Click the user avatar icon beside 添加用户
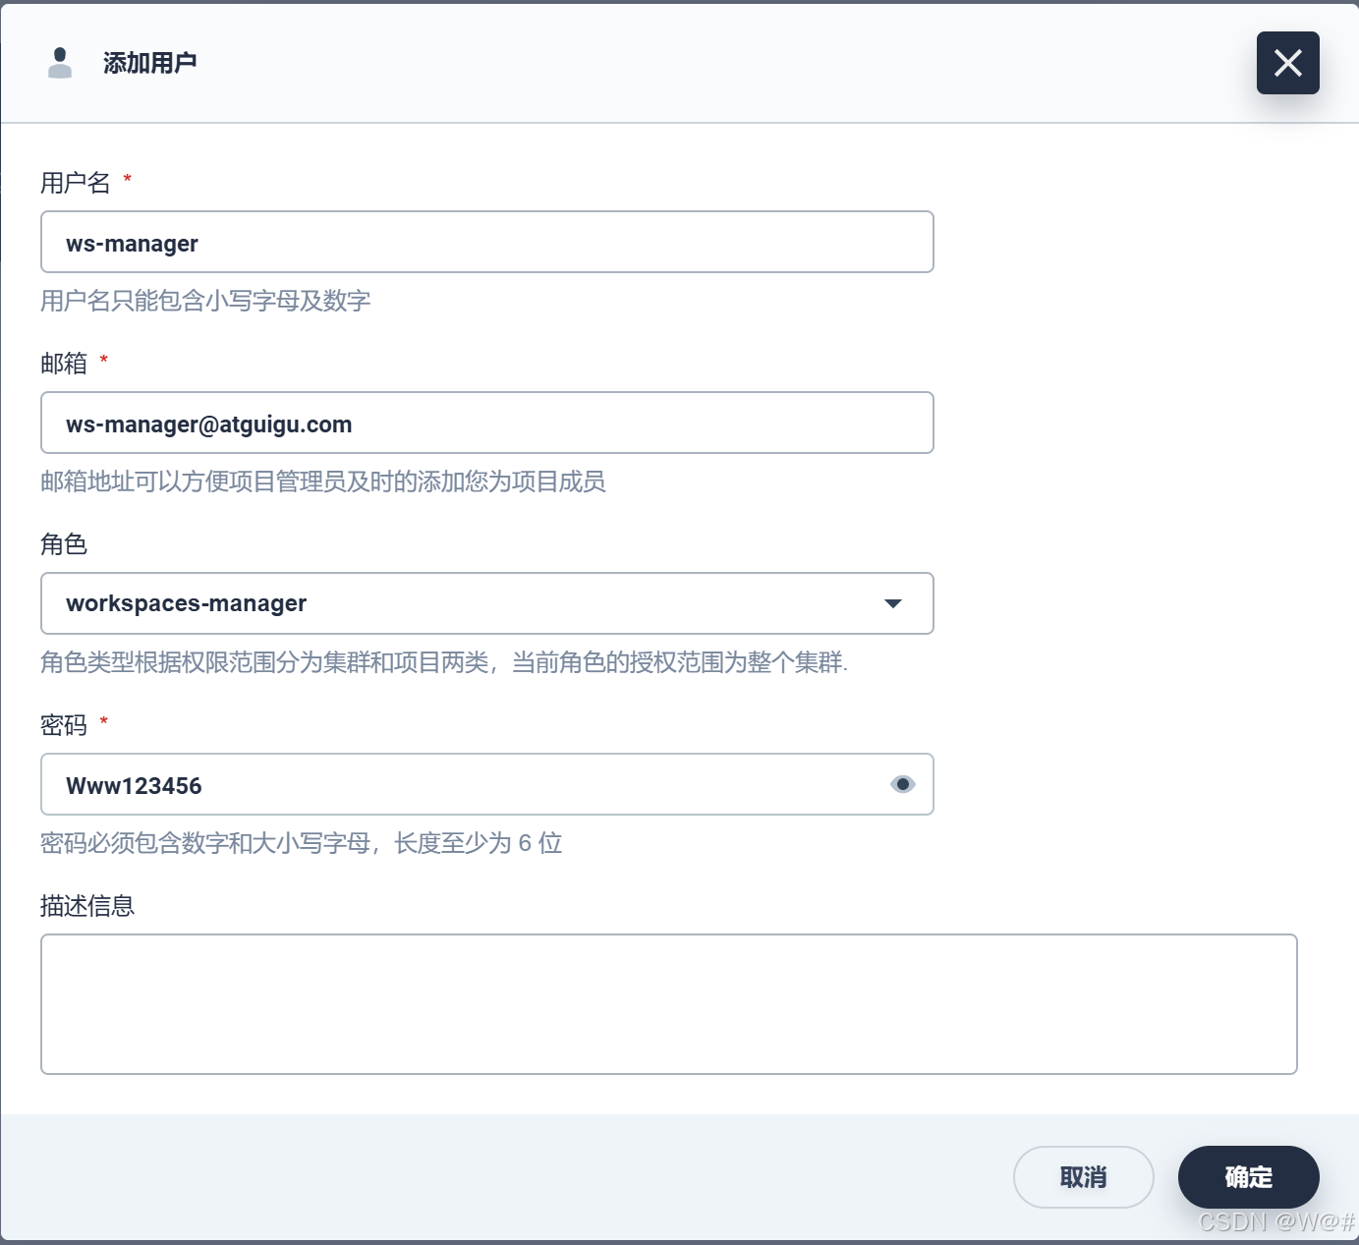Viewport: 1359px width, 1245px height. [x=60, y=63]
